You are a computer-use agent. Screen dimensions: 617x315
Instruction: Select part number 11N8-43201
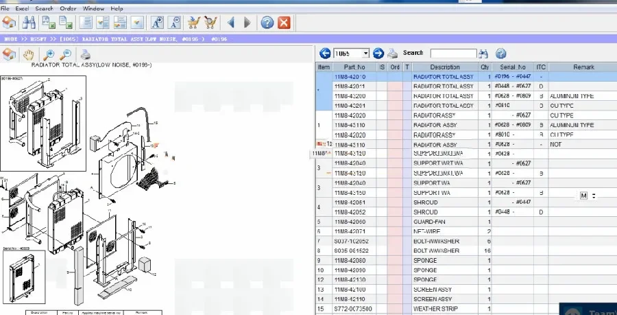(x=350, y=106)
